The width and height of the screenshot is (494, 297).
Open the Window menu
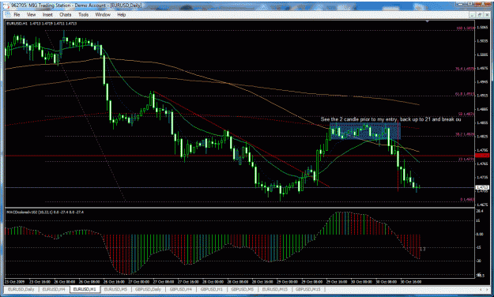pyautogui.click(x=103, y=15)
